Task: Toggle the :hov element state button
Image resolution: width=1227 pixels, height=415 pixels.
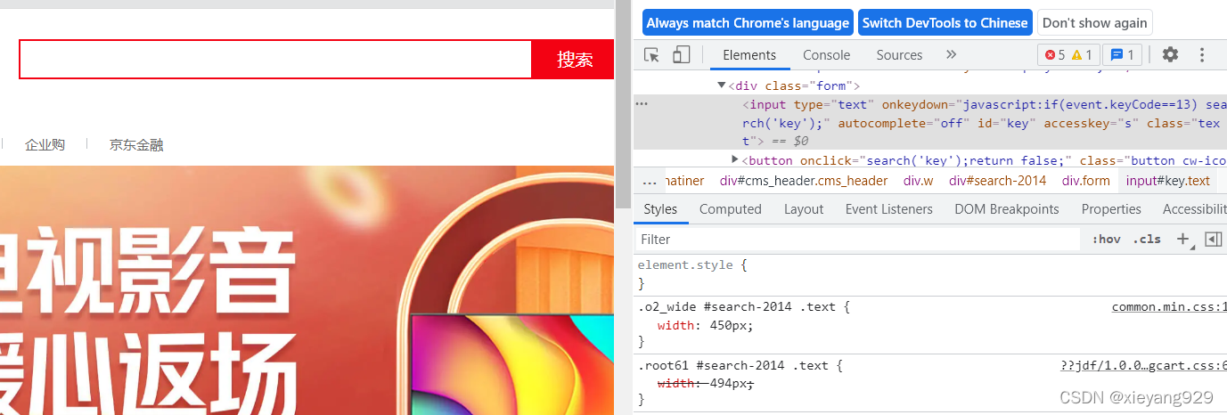Action: pos(1106,239)
